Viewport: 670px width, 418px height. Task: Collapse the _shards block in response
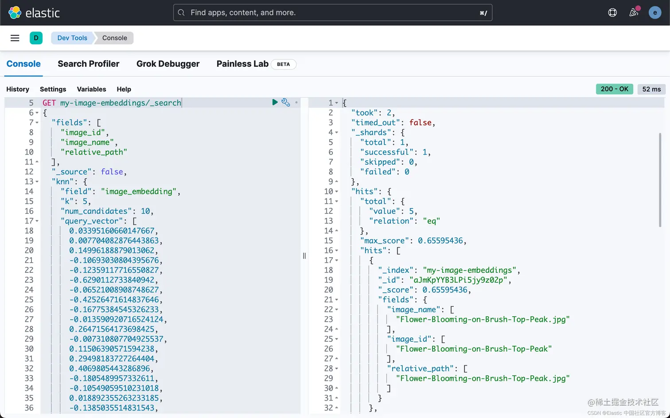337,132
